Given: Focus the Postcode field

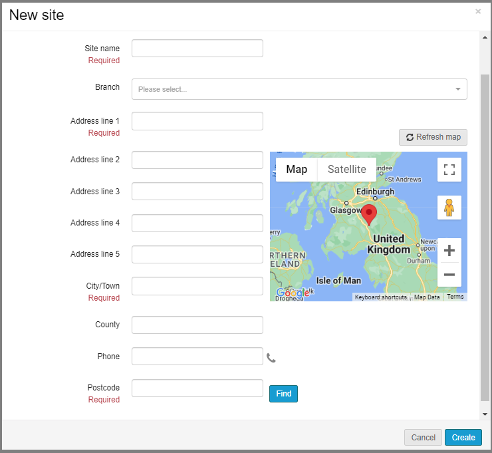Looking at the screenshot, I should point(197,388).
